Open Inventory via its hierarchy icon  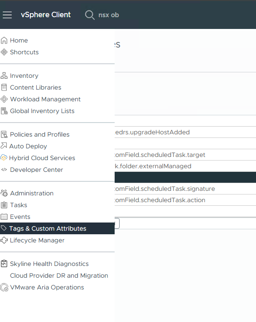pos(4,76)
